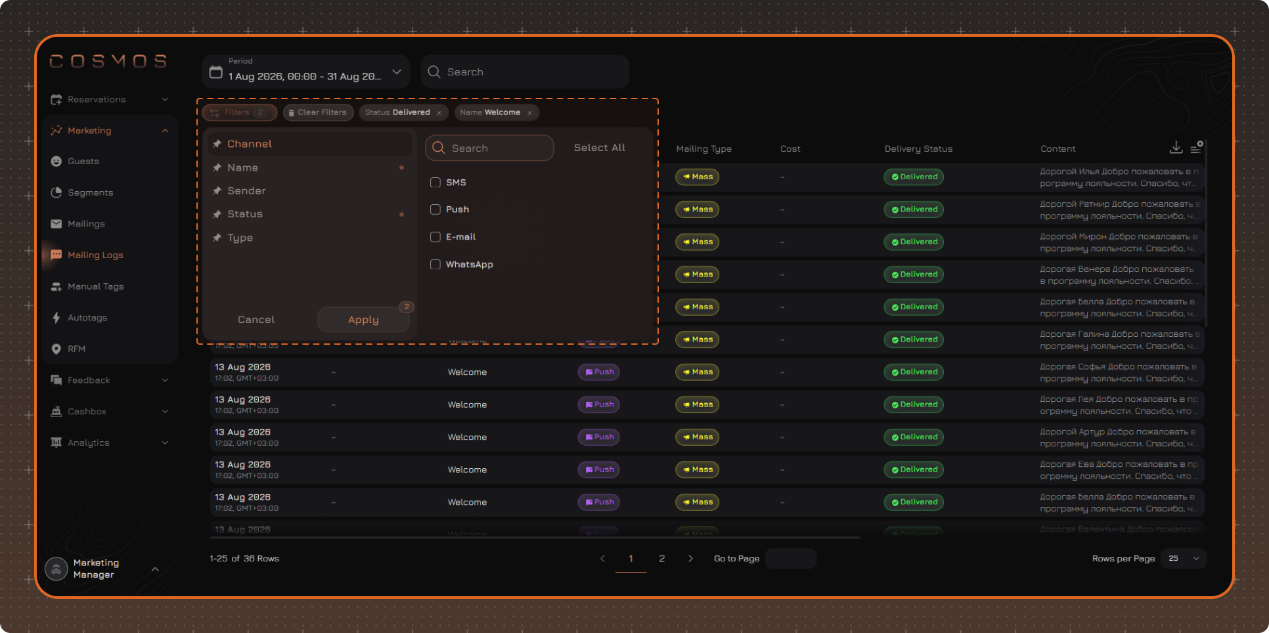Remove the Status Delivered filter chip

(439, 113)
